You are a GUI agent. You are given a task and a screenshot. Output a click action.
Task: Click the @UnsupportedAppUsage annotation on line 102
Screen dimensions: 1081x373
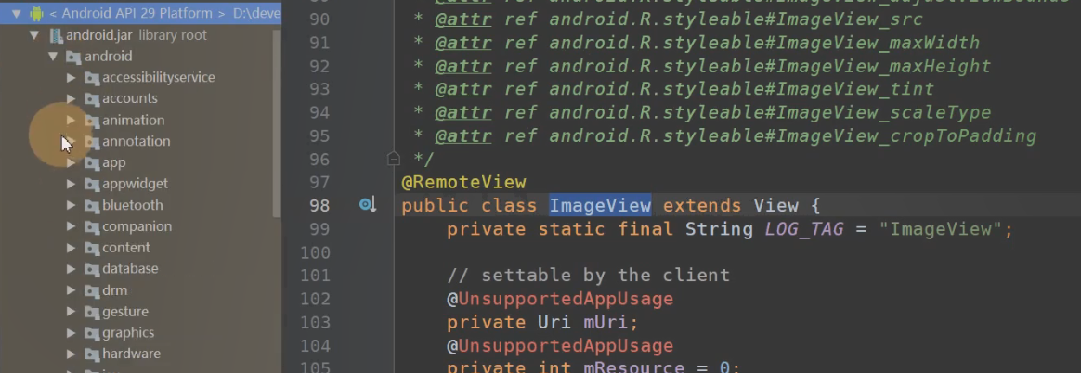tap(560, 299)
